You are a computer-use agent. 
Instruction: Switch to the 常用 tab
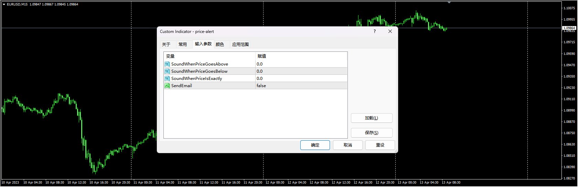coord(183,45)
